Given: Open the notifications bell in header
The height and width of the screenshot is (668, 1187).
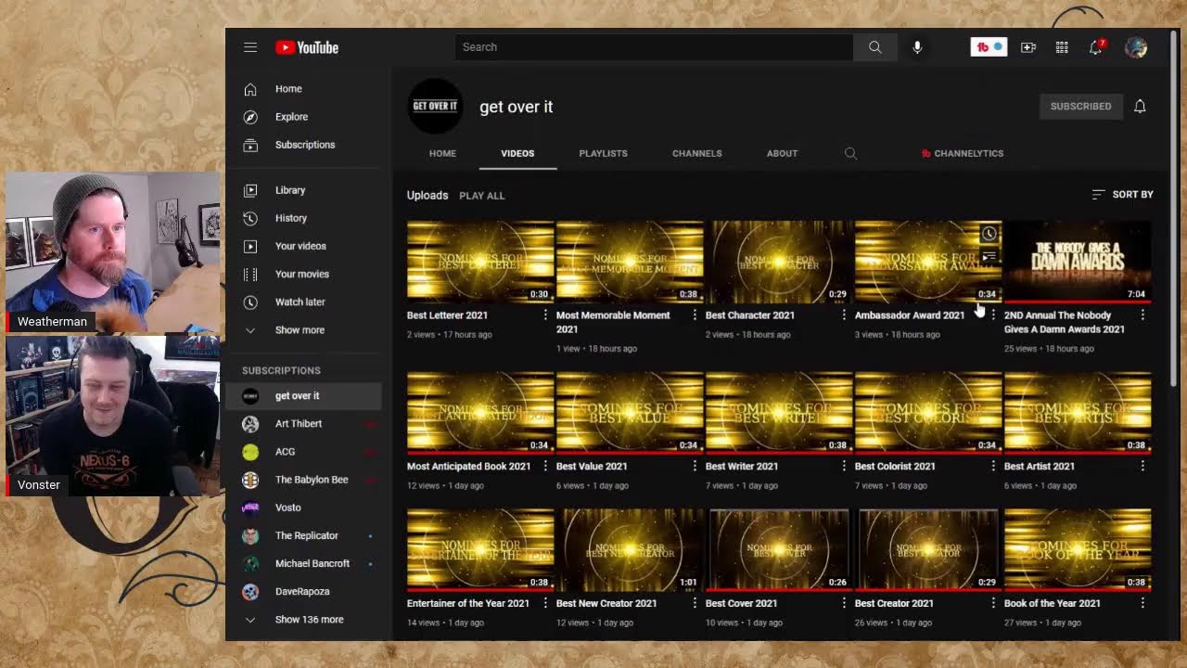Looking at the screenshot, I should coord(1095,47).
